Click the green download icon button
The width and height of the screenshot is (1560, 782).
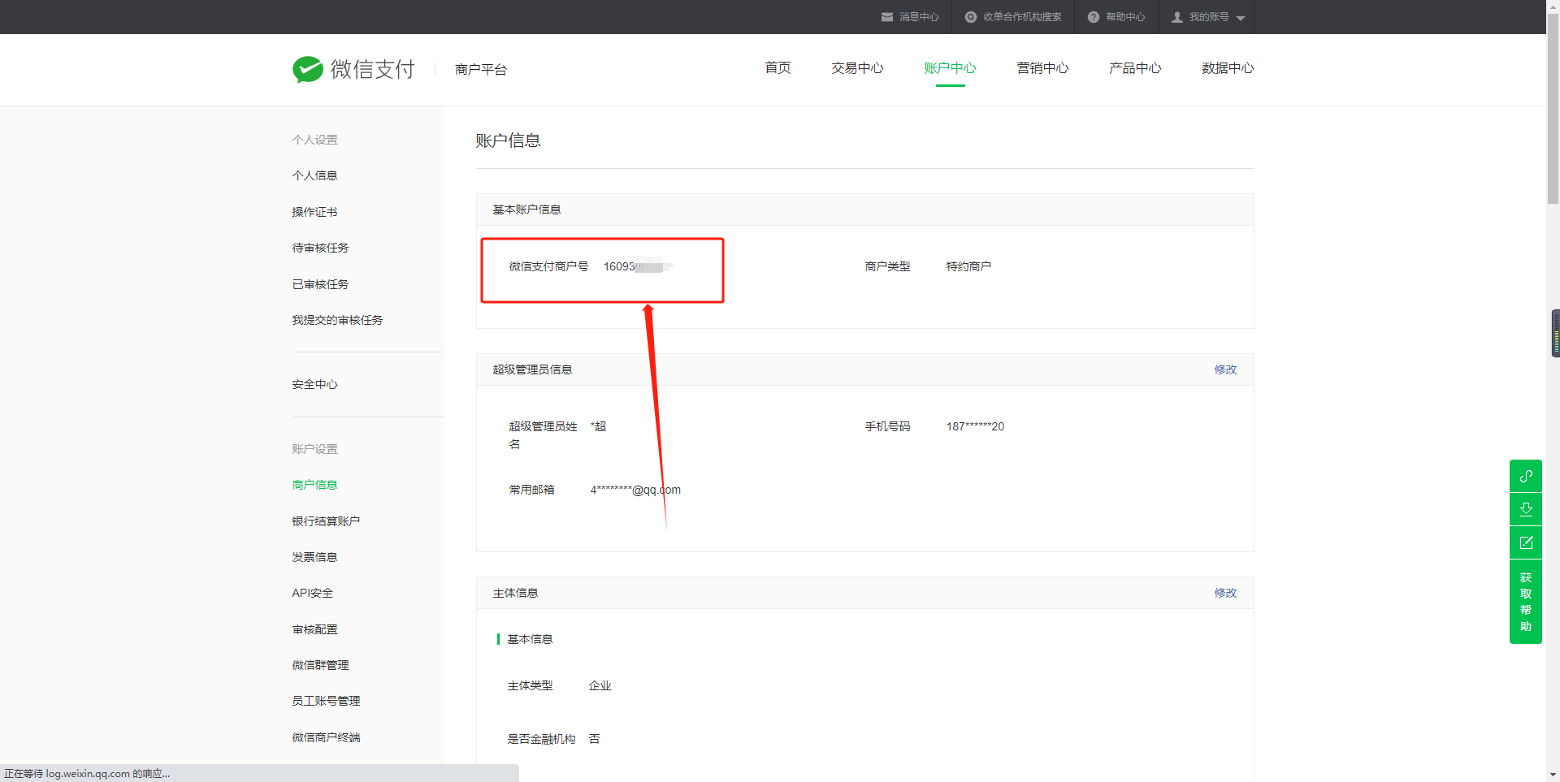[x=1525, y=509]
